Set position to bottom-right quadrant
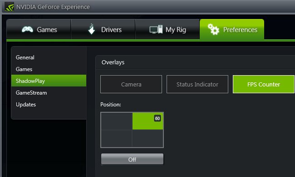The height and width of the screenshot is (177, 295). tap(147, 139)
